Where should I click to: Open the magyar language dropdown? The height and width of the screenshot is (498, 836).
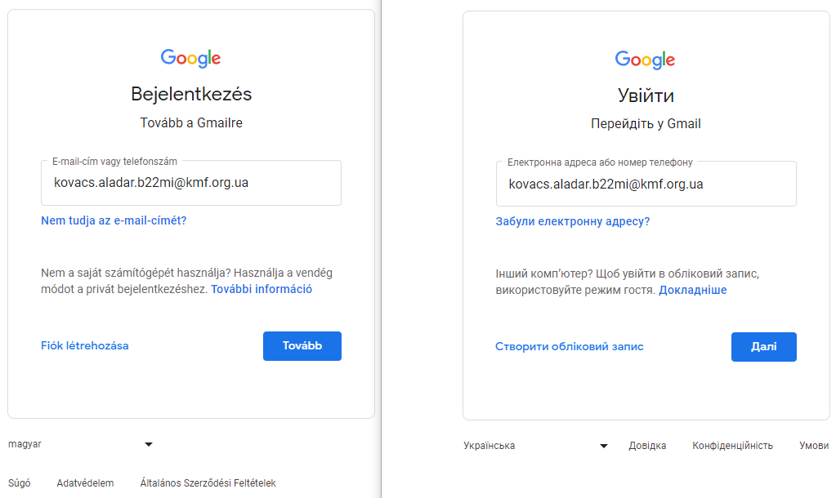tap(80, 444)
